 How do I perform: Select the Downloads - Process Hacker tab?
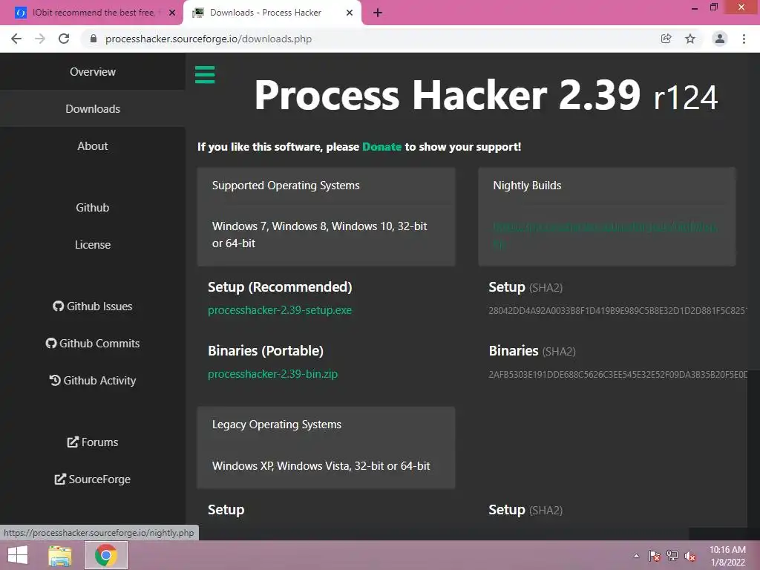click(272, 13)
